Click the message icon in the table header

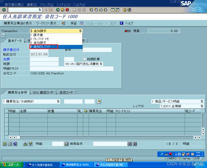click(86, 111)
